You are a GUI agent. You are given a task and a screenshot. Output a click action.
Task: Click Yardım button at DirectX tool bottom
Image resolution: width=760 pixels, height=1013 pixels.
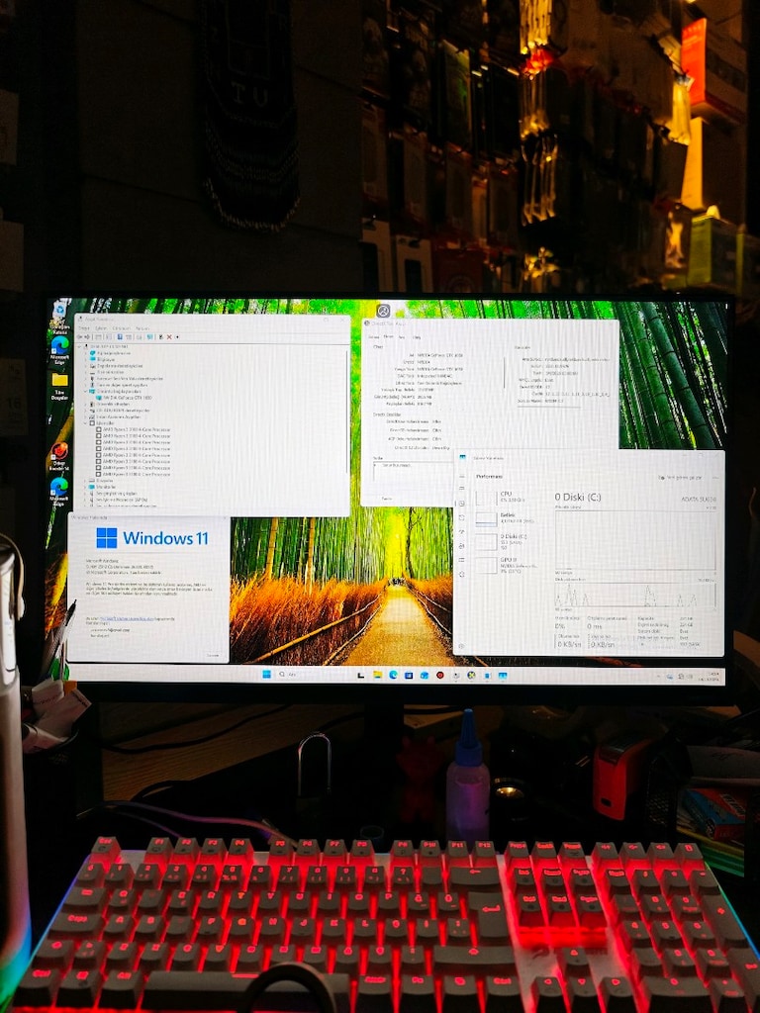[387, 499]
